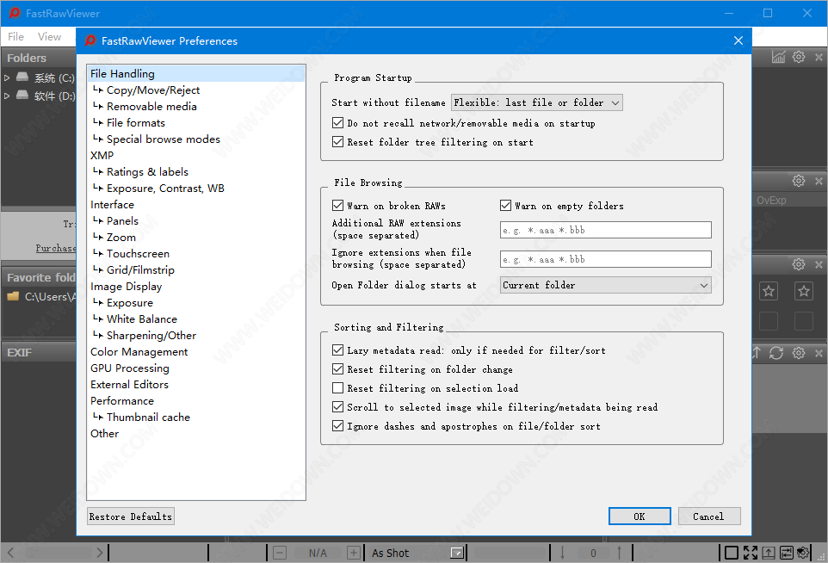
Task: Click the left star button in the ratings panel
Action: click(769, 291)
